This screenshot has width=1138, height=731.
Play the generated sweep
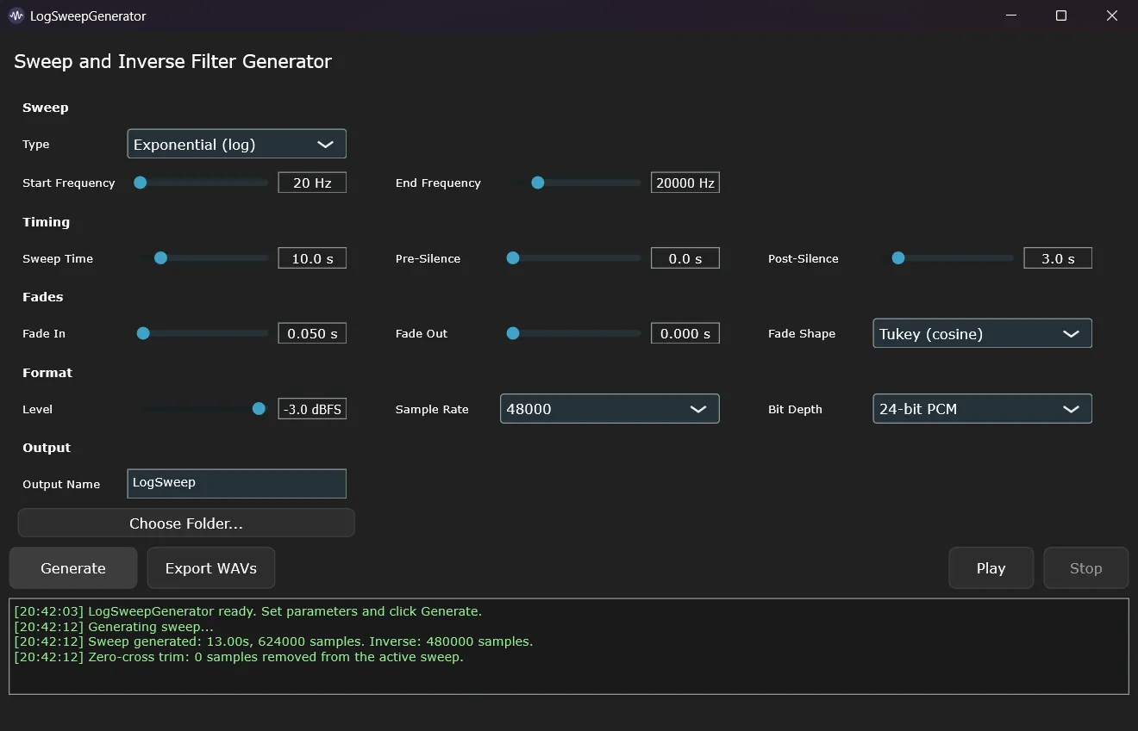tap(991, 568)
